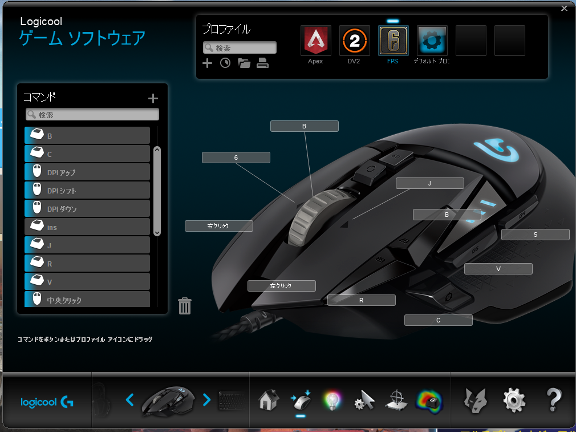This screenshot has height=432, width=576.
Task: Open the default profile gear icon
Action: click(x=432, y=41)
